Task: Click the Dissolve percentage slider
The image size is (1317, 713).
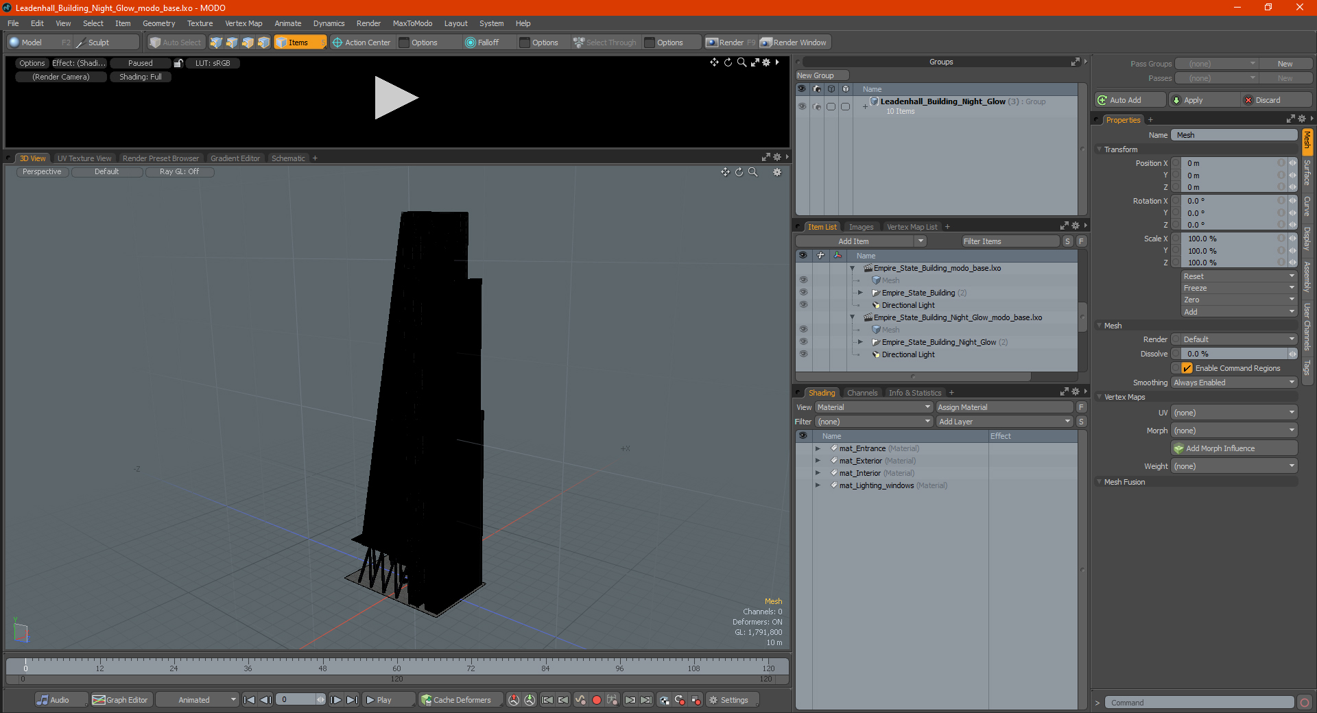Action: pos(1234,354)
